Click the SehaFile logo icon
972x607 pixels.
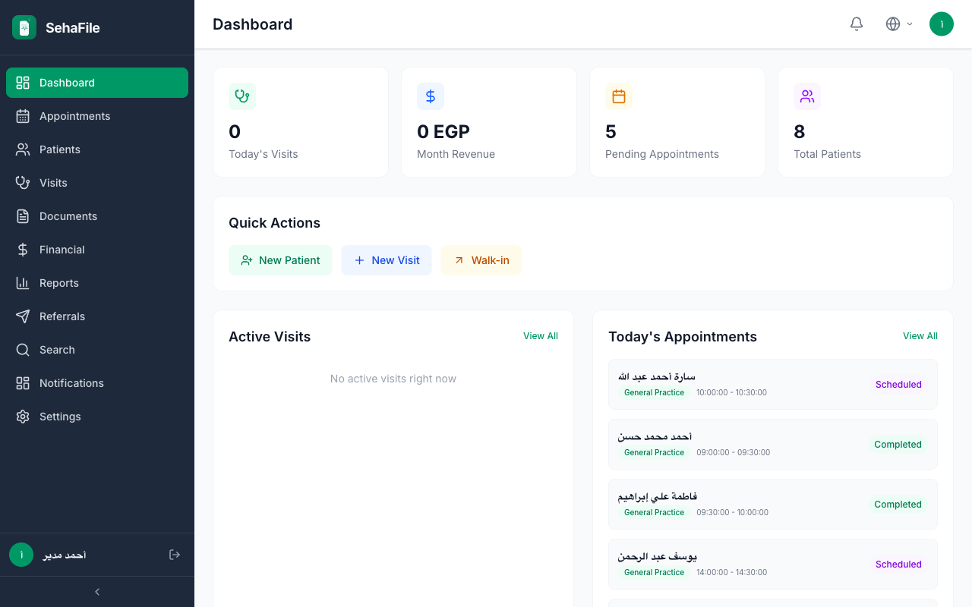point(24,27)
